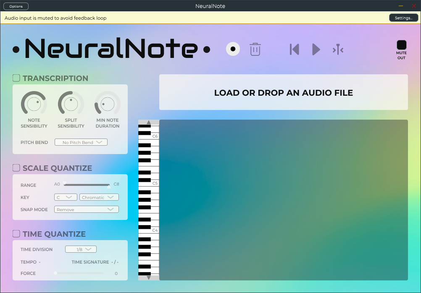421x293 pixels.
Task: Rewind to the start of playback
Action: click(295, 50)
